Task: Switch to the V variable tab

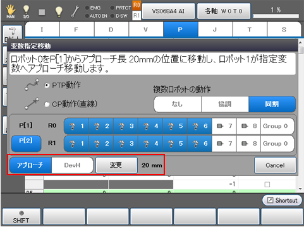Action: (146, 30)
